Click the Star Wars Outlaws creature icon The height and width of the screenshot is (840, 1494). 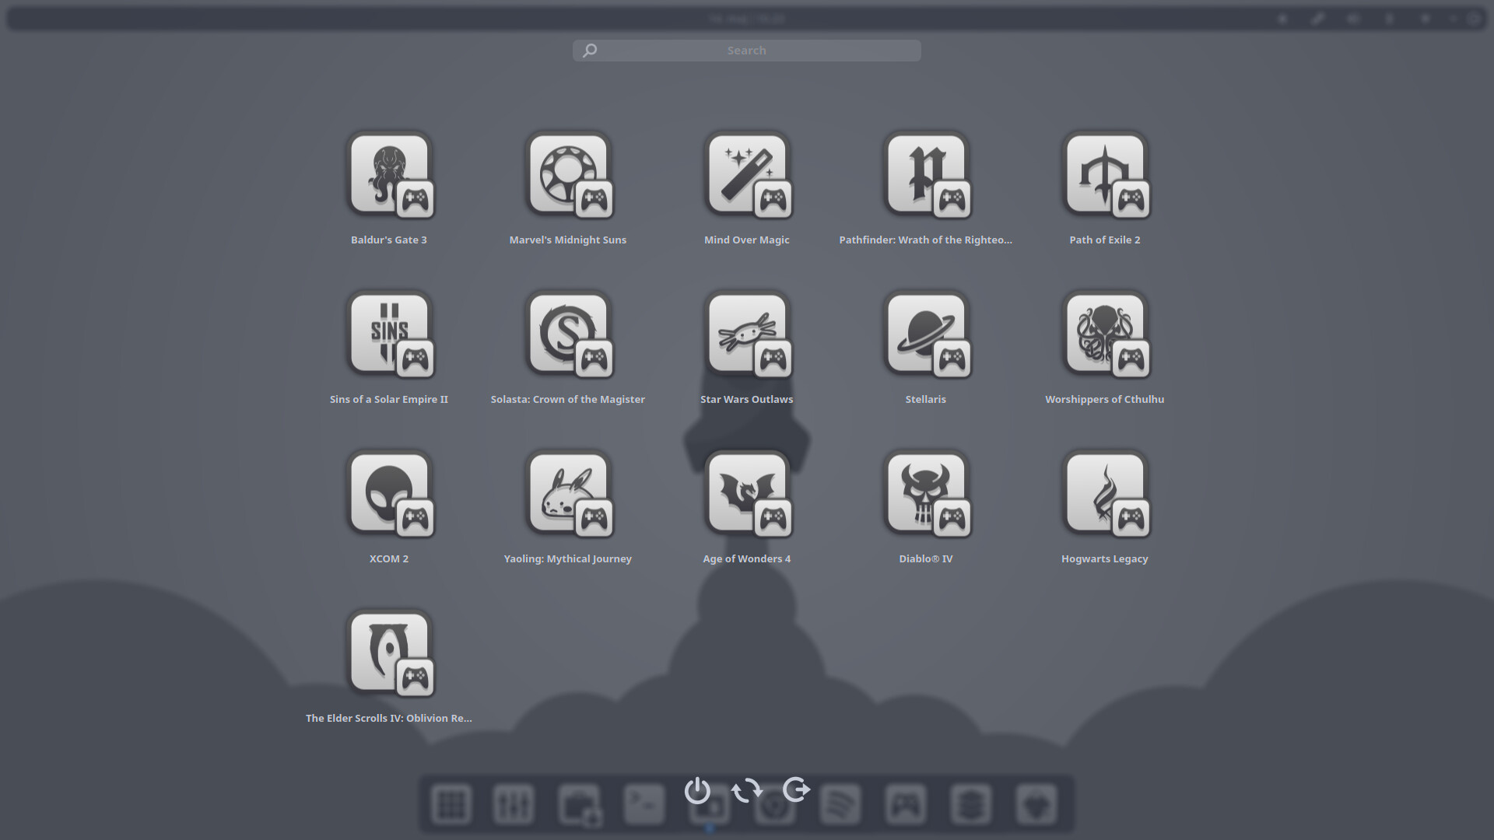[748, 334]
